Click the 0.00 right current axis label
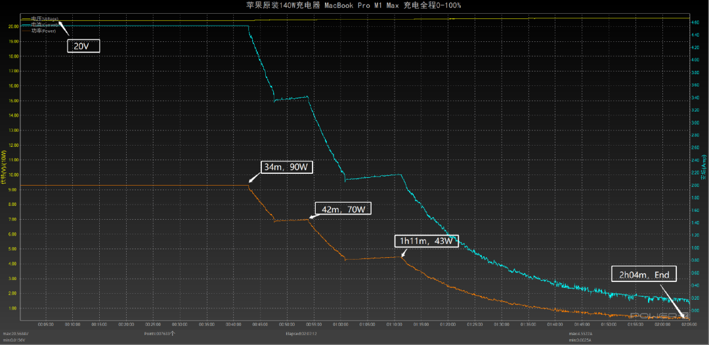Screen dimensions: 709x345 point(696,311)
